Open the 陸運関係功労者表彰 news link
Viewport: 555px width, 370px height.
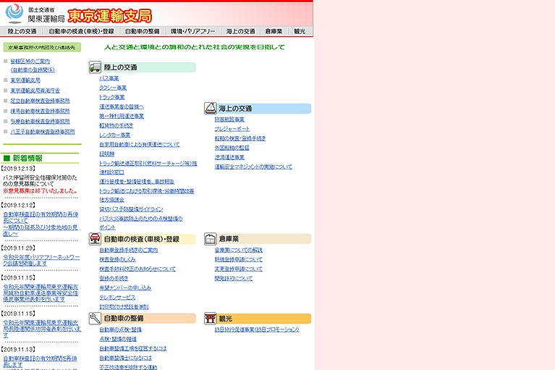click(x=42, y=329)
